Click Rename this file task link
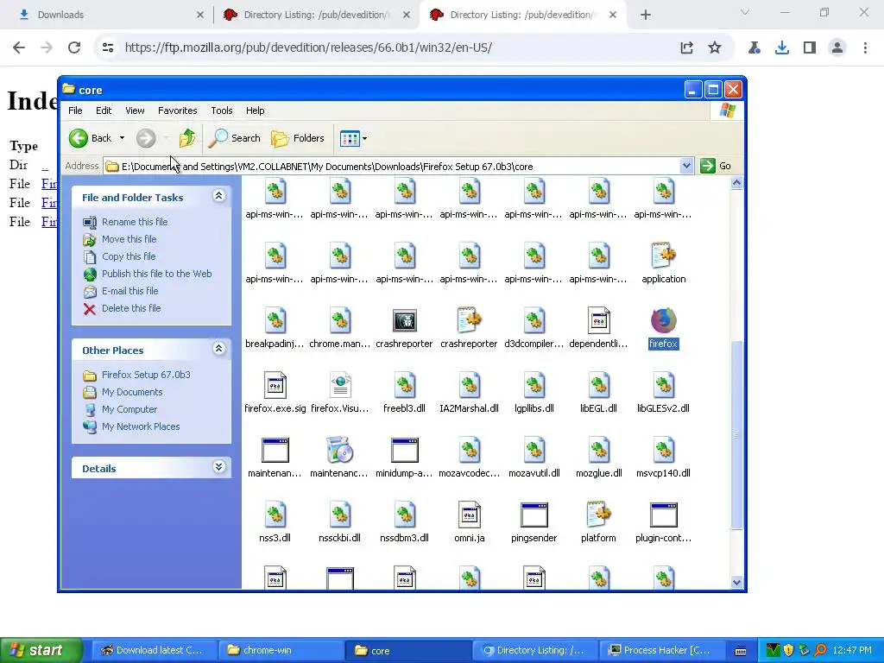 (135, 222)
